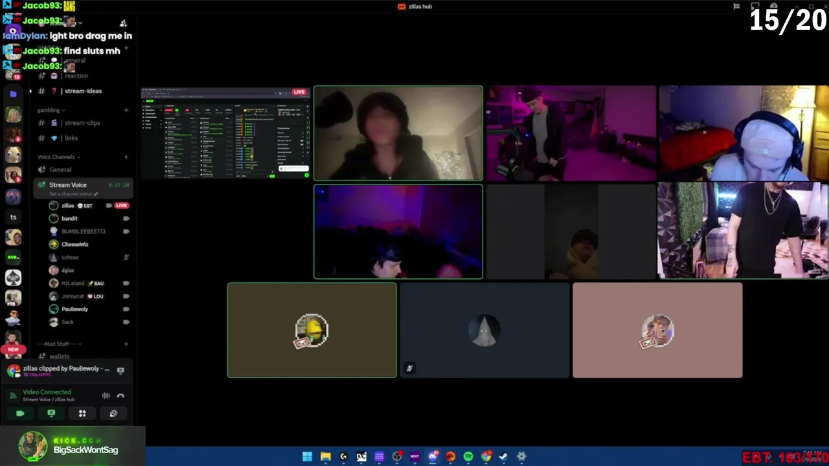The width and height of the screenshot is (829, 466).
Task: Click cohner's muted microphone icon
Action: click(126, 257)
